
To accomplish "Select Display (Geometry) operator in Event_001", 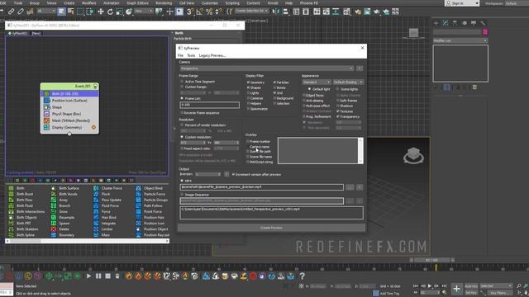I will click(x=69, y=127).
